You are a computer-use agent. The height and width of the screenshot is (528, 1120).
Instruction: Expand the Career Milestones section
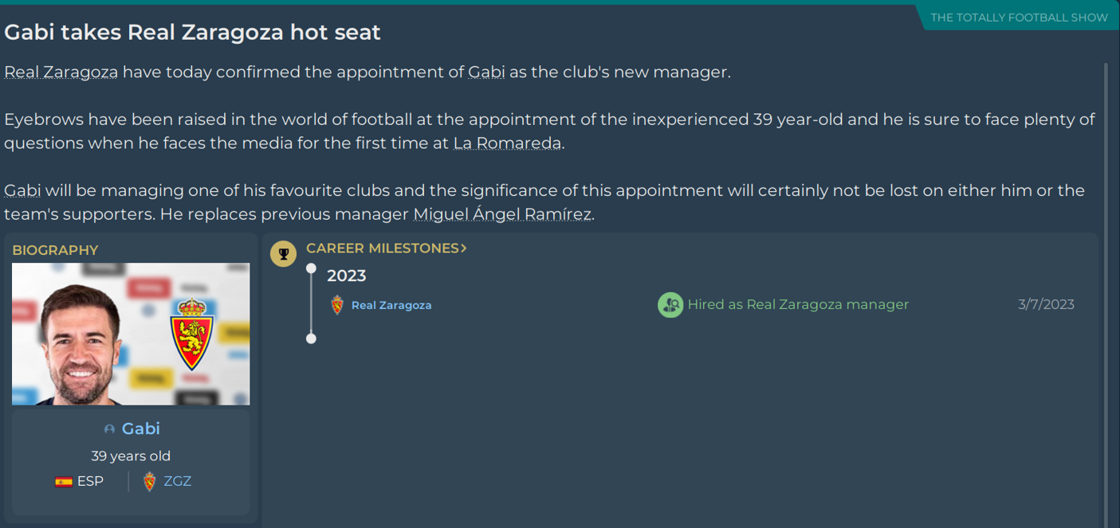pyautogui.click(x=386, y=248)
